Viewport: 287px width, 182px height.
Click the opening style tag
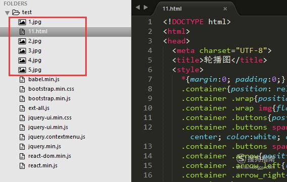[188, 70]
